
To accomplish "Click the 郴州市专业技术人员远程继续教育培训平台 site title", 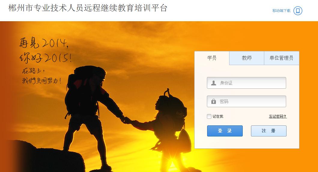I will pos(88,8).
